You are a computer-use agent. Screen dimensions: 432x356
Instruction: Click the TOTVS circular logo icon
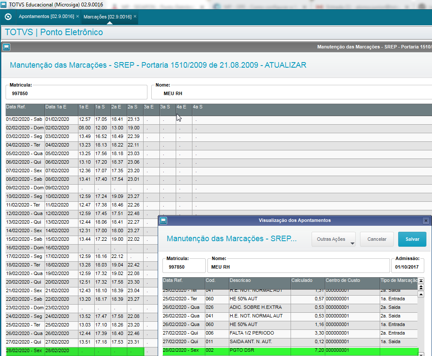tap(8, 17)
